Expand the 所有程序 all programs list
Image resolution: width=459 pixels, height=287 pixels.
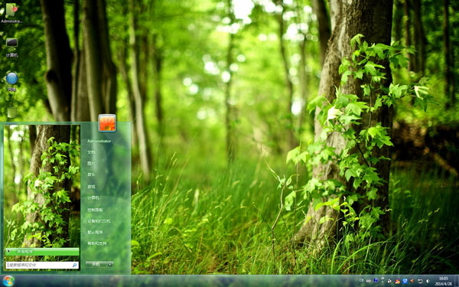[x=42, y=252]
